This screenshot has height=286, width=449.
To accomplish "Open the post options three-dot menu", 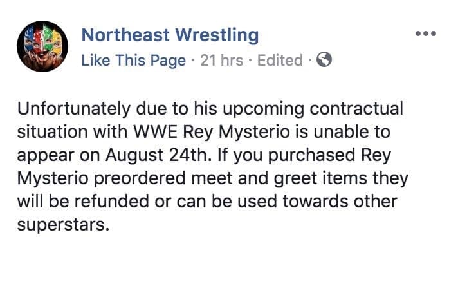I will (426, 35).
